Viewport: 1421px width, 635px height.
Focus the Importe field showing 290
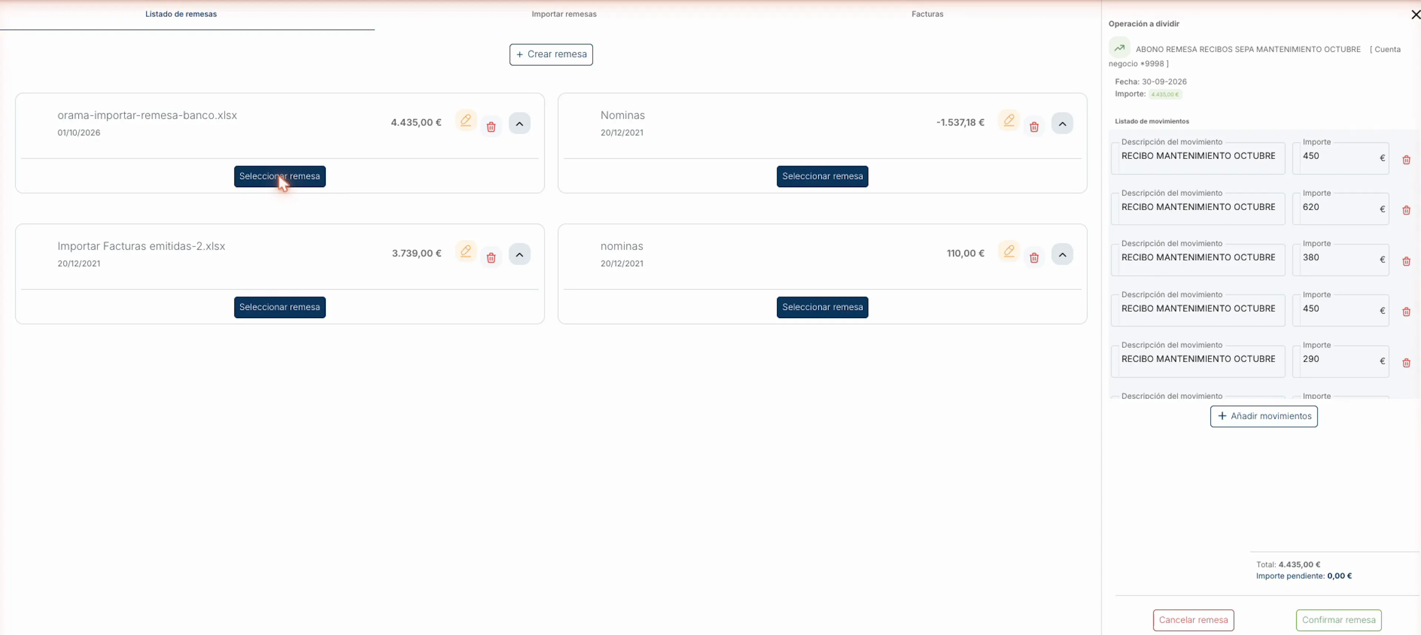pyautogui.click(x=1340, y=361)
